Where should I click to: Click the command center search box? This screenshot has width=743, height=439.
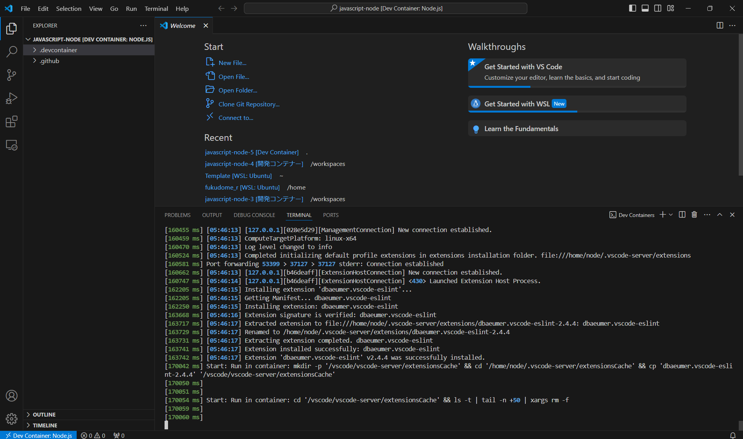coord(386,8)
